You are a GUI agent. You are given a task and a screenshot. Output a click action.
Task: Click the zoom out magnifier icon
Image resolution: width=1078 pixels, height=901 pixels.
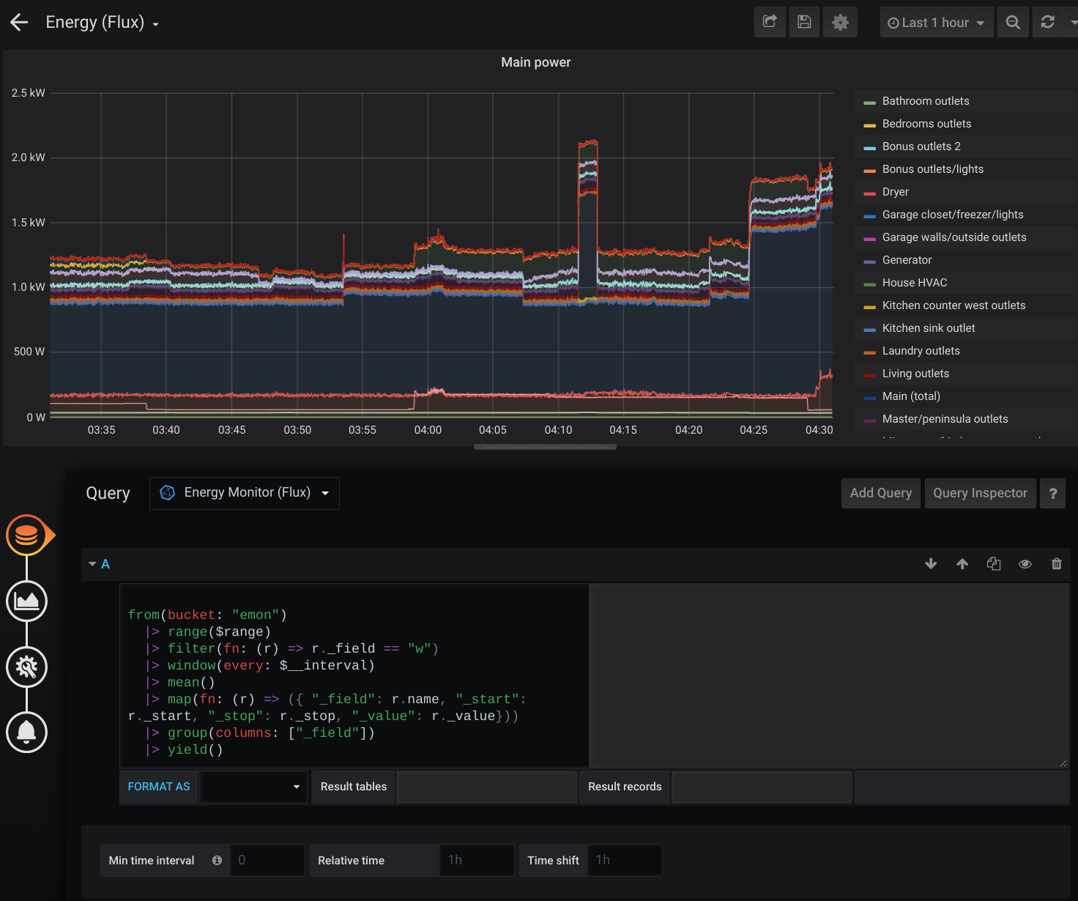[x=1013, y=22]
